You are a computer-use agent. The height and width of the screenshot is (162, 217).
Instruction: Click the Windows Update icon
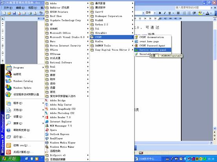(x=9, y=88)
